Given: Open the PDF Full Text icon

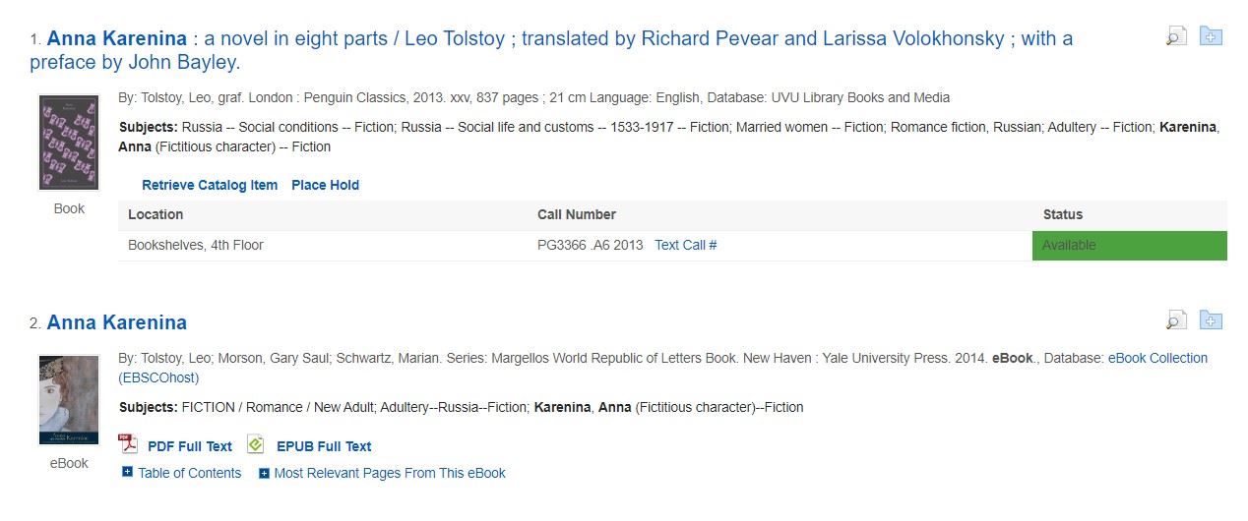Looking at the screenshot, I should pos(128,444).
